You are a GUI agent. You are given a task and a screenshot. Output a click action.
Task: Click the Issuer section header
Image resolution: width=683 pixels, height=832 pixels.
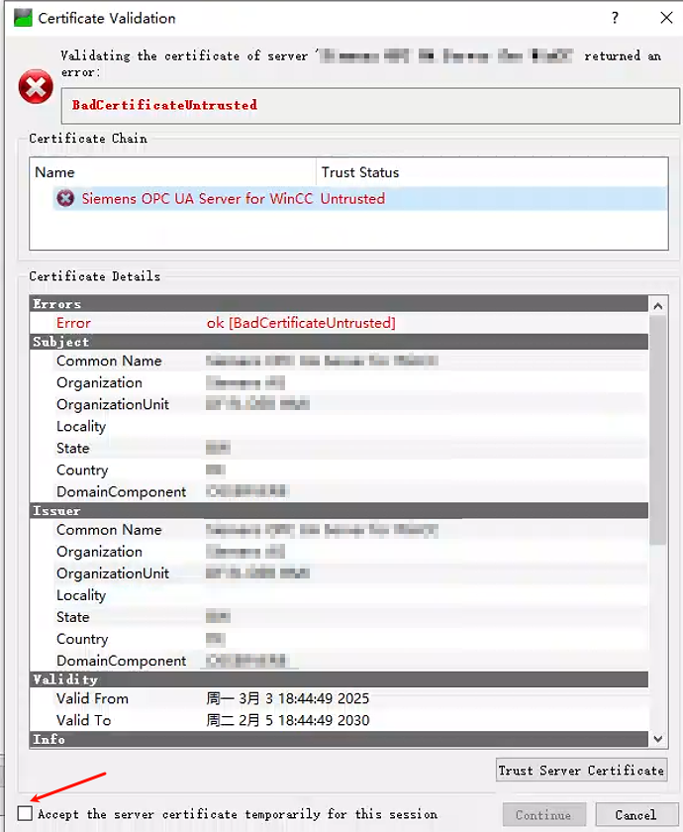(x=339, y=510)
